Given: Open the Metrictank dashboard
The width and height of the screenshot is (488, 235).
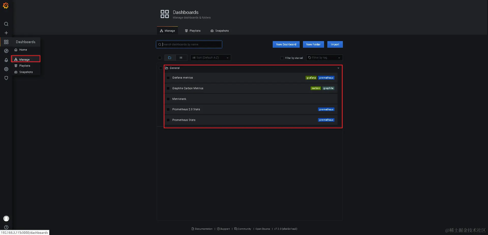Looking at the screenshot, I should point(179,99).
